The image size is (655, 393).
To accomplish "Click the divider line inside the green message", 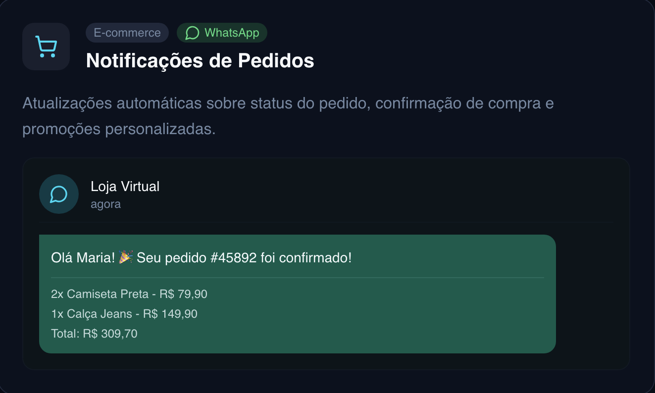I will coord(297,278).
